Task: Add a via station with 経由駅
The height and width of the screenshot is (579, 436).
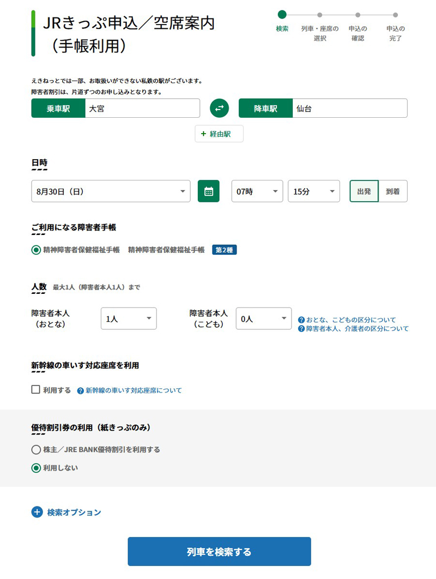Action: pos(219,134)
